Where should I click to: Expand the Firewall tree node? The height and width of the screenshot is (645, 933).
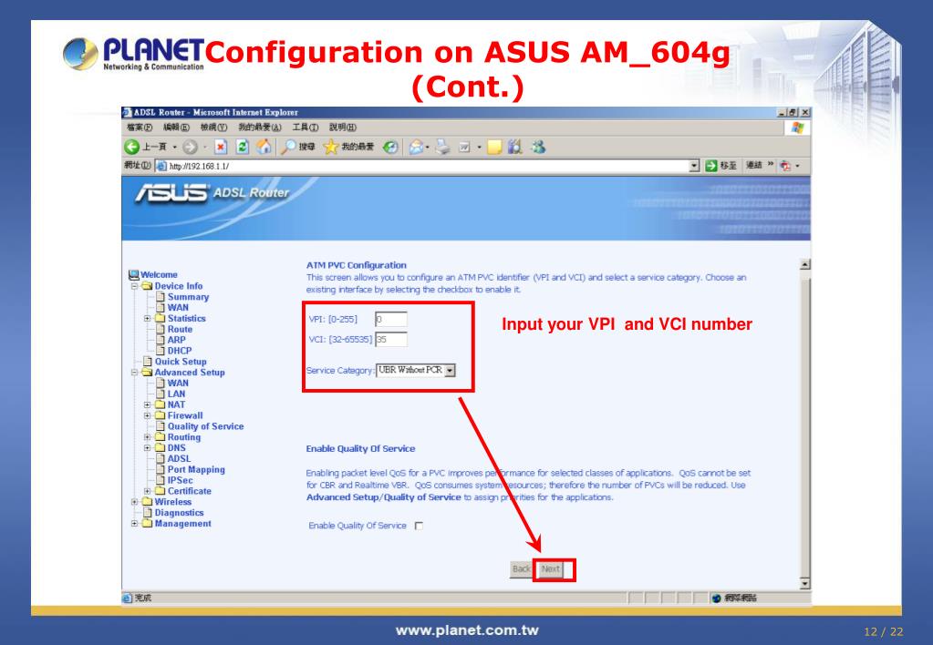click(147, 415)
